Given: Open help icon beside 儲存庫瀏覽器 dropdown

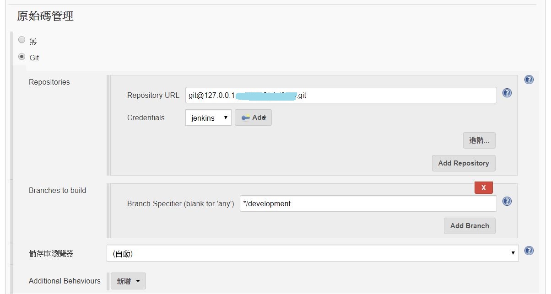Looking at the screenshot, I should pos(529,251).
